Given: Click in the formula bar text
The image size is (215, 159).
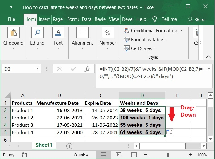Looking at the screenshot, I should (151, 73).
